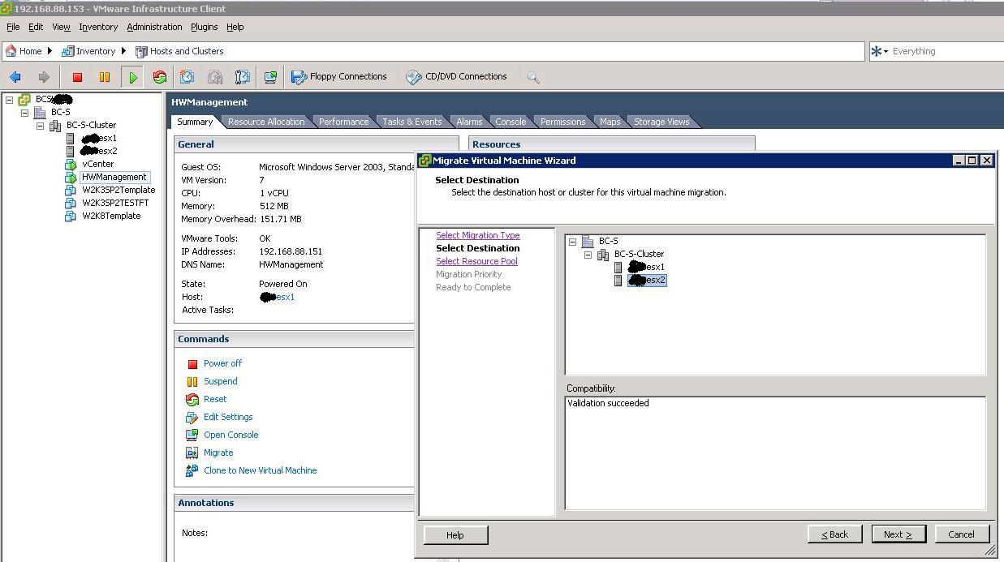The width and height of the screenshot is (1004, 562).
Task: Collapse BC-S node in the migrate wizard
Action: pos(572,242)
